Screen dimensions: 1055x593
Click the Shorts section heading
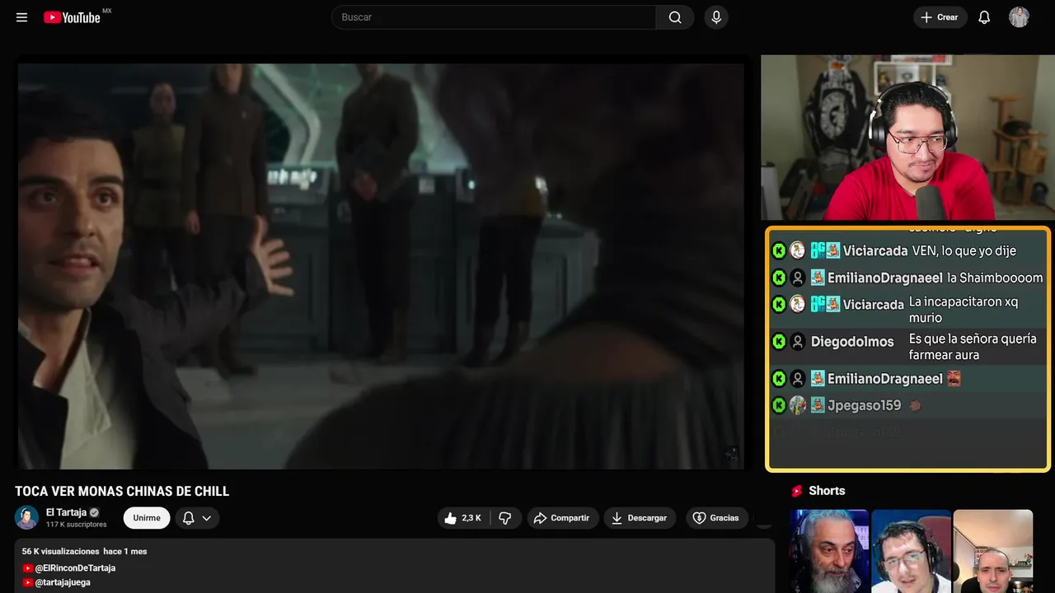(827, 491)
